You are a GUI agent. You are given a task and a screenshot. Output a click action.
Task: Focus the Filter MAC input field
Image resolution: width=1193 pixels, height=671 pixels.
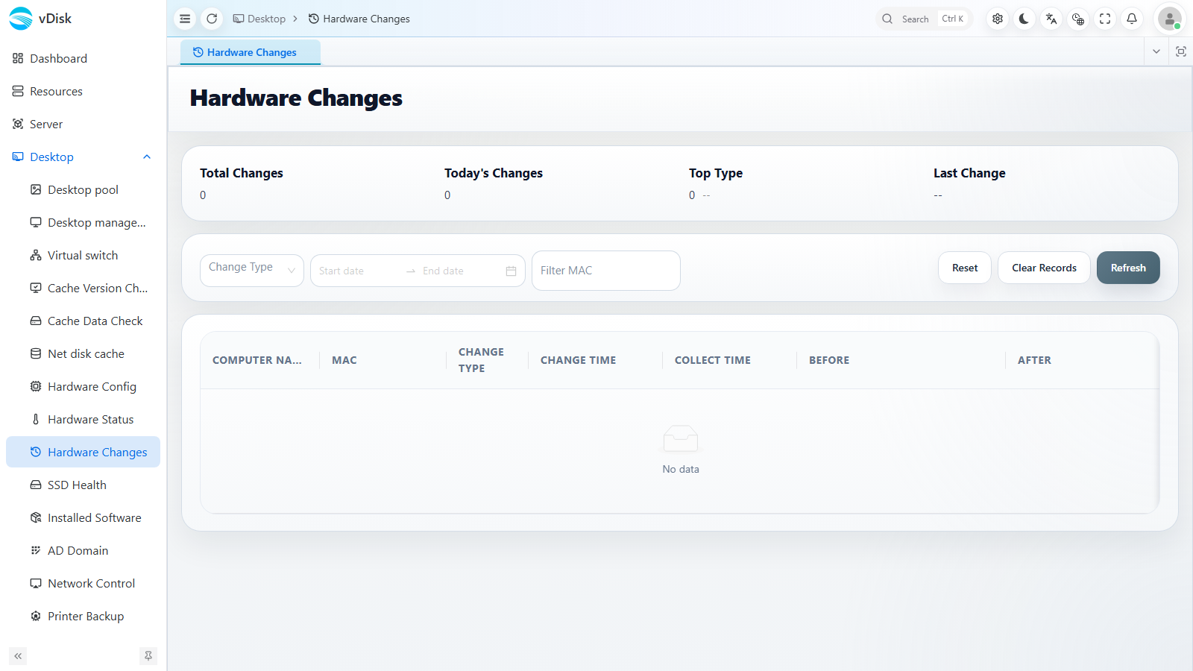[x=606, y=271]
